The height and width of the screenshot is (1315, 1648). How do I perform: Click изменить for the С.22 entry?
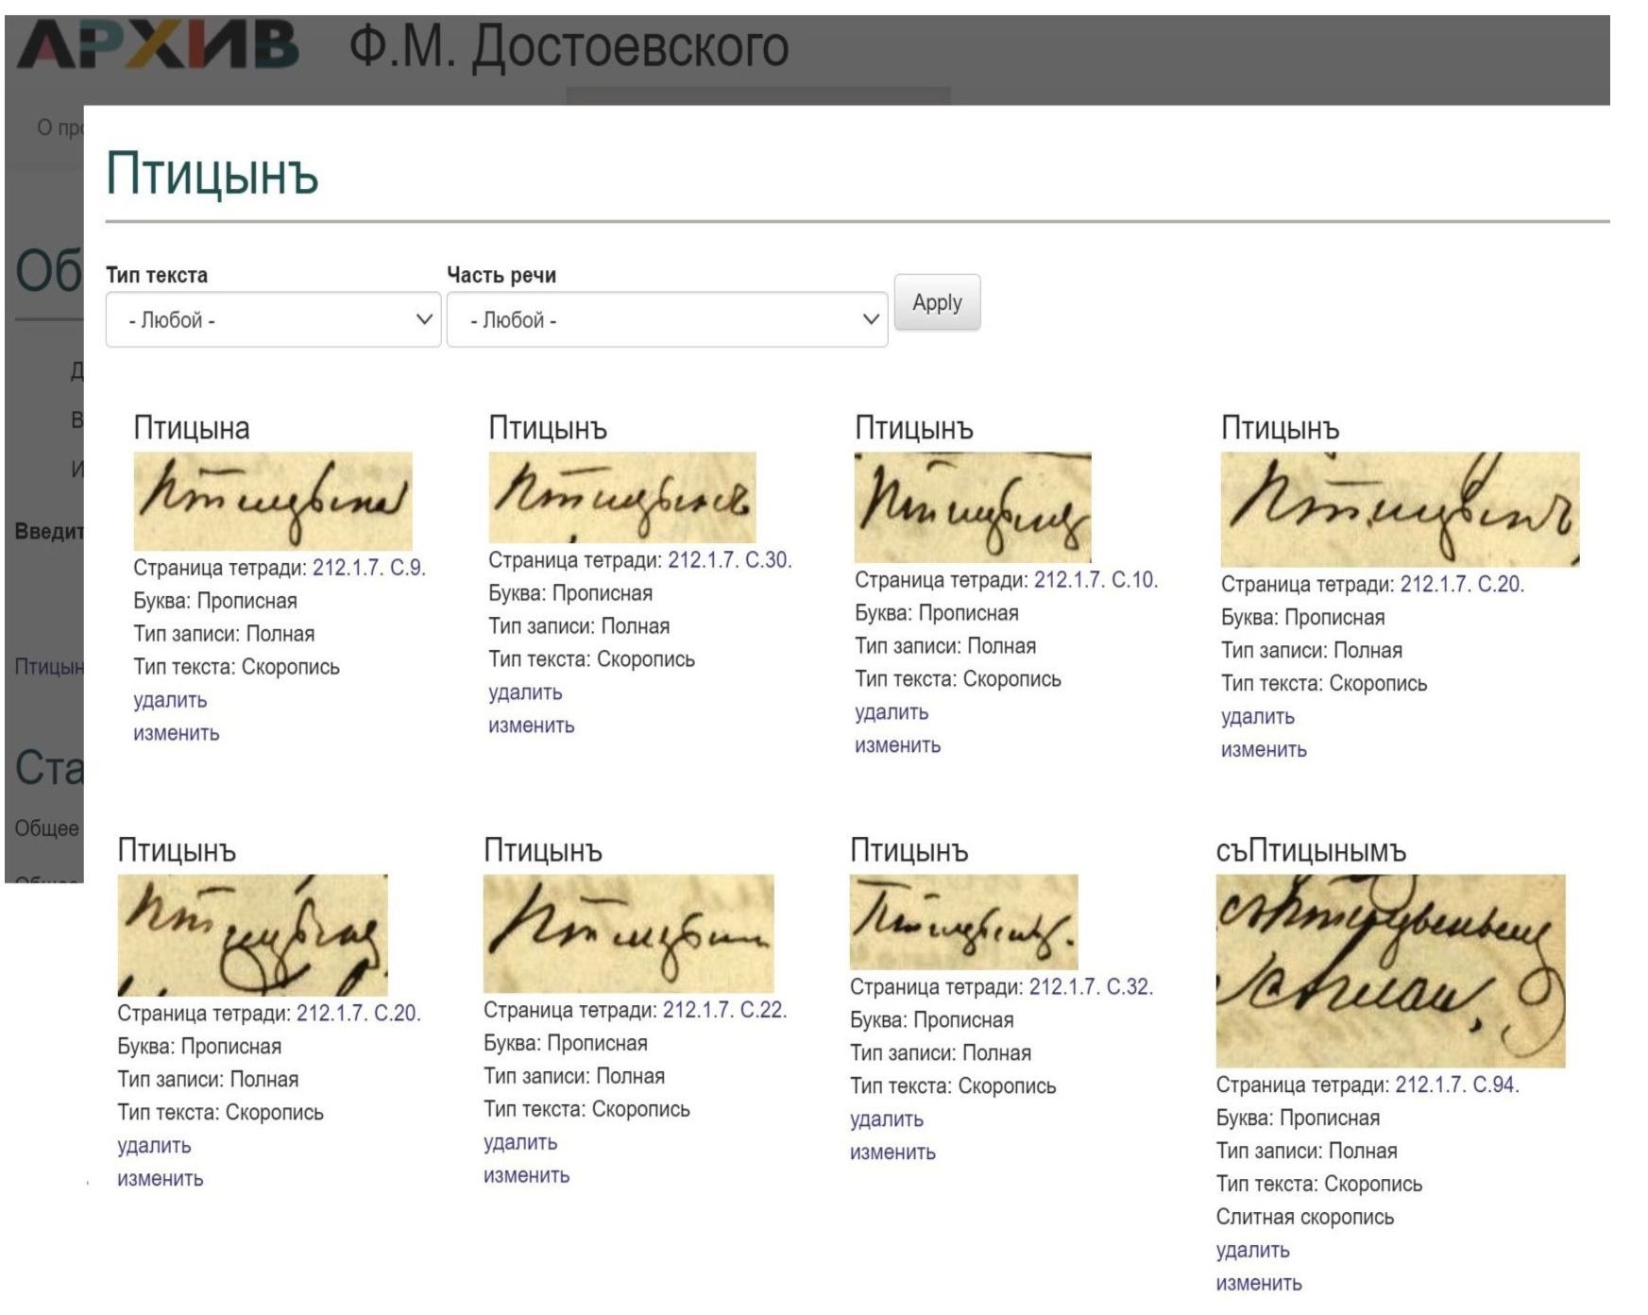[527, 1175]
